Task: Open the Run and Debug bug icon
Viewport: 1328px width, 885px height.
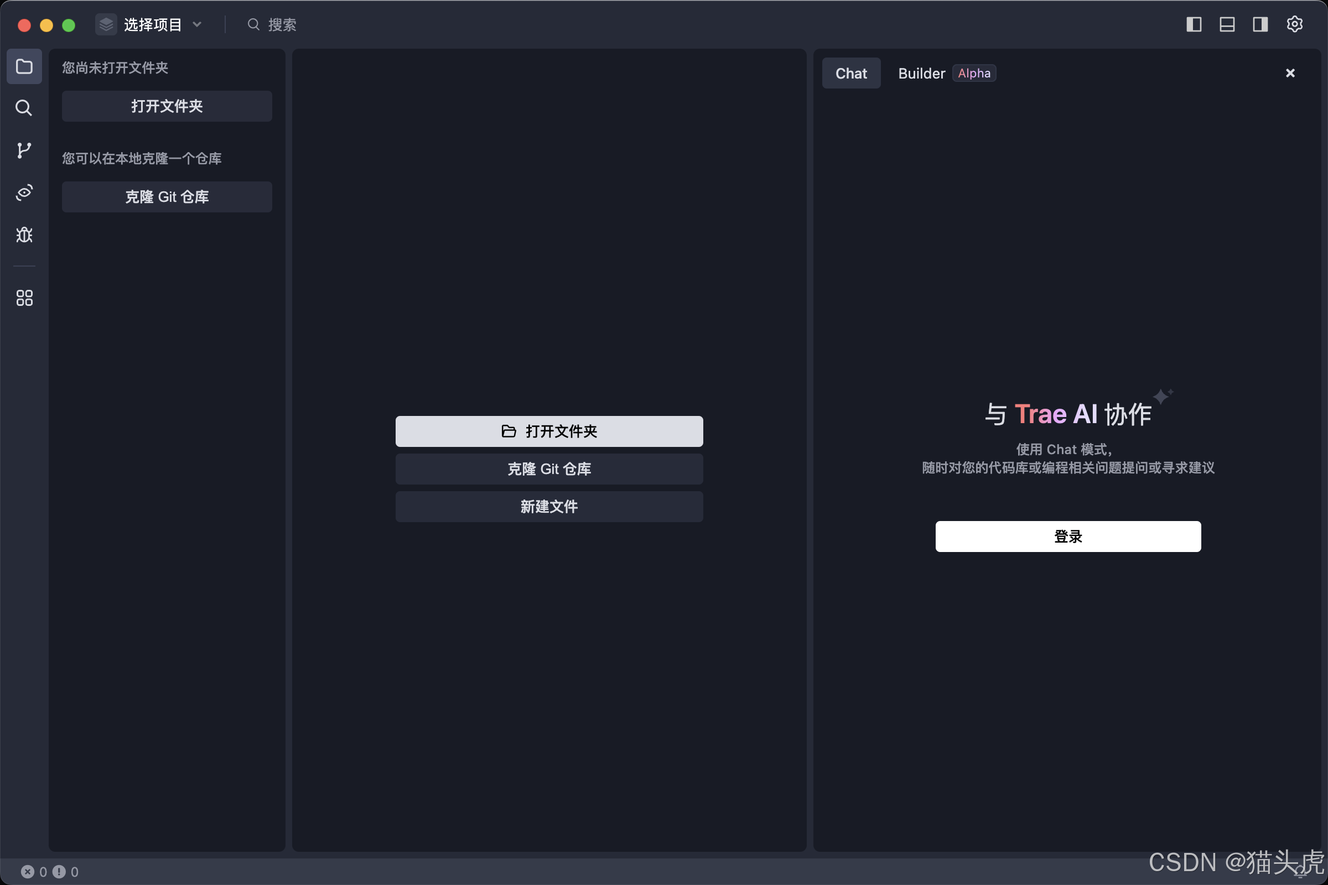Action: (24, 234)
